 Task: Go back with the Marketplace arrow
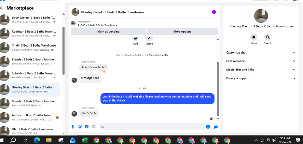click(x=2, y=8)
